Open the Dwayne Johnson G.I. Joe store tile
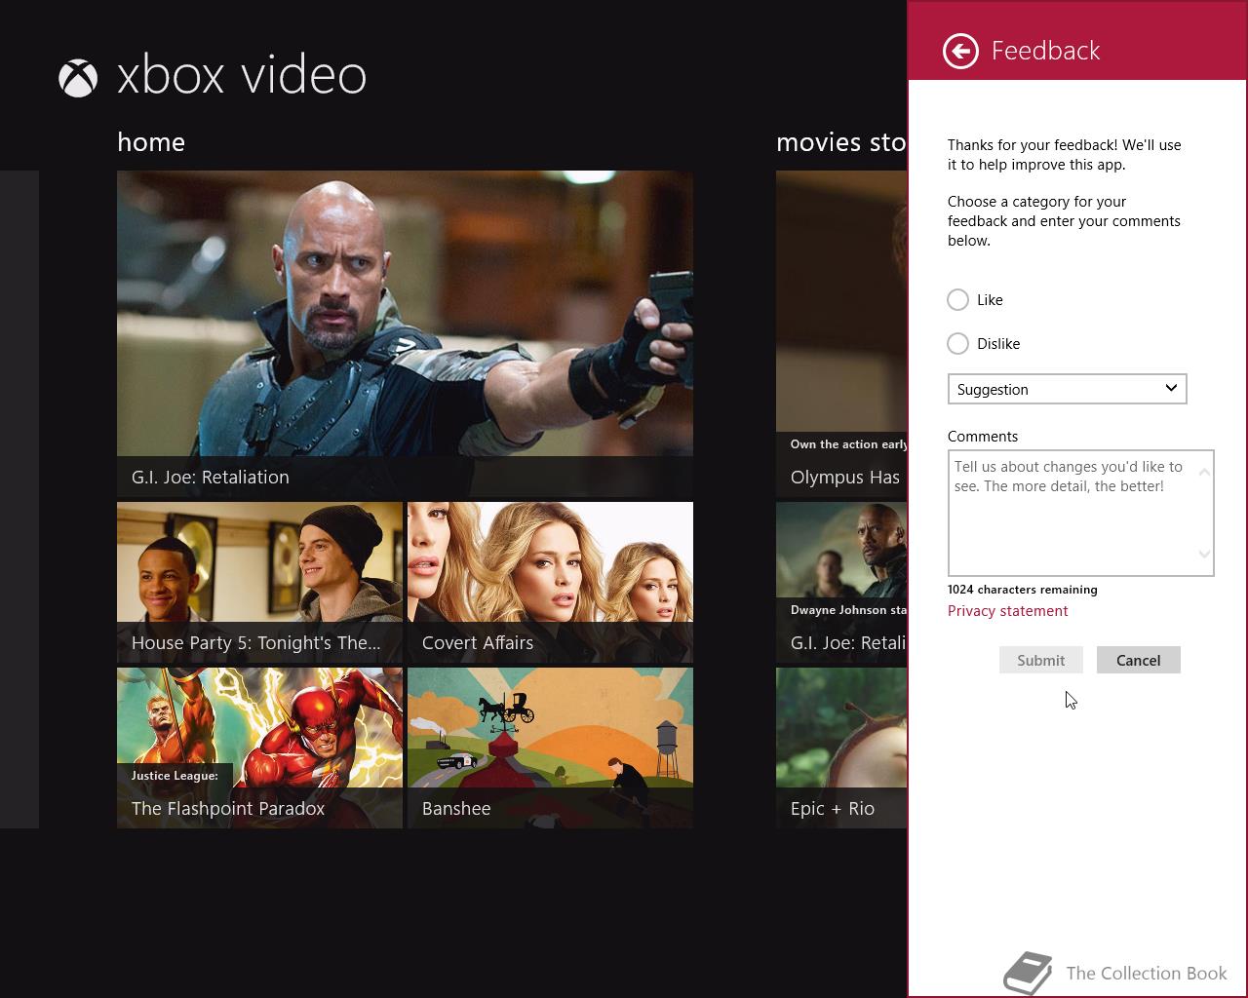Viewport: 1248px width, 998px height. (841, 583)
